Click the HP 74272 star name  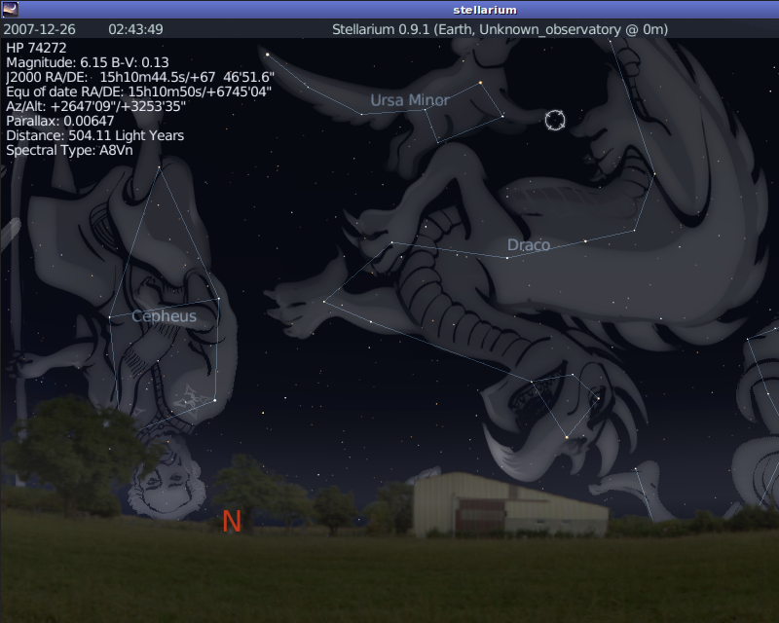tap(36, 48)
